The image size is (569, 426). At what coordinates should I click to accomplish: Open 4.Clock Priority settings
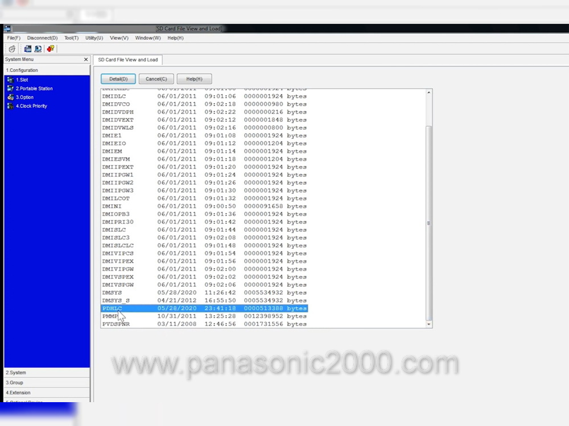click(x=31, y=106)
